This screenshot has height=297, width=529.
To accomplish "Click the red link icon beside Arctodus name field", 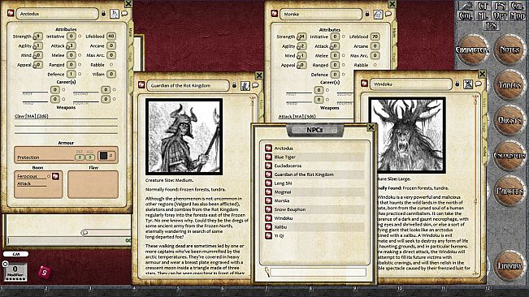I will pos(11,13).
